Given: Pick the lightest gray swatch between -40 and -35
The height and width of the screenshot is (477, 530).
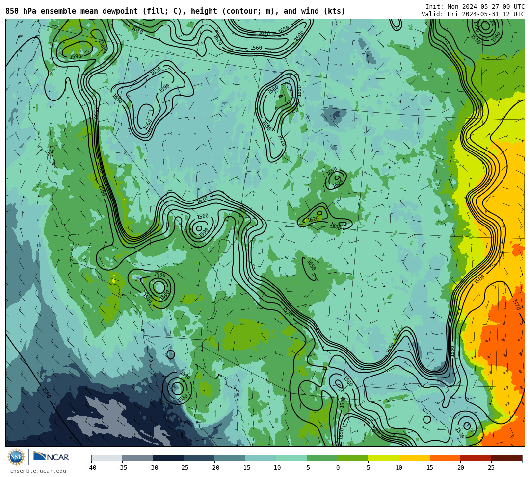Looking at the screenshot, I should coord(107,458).
